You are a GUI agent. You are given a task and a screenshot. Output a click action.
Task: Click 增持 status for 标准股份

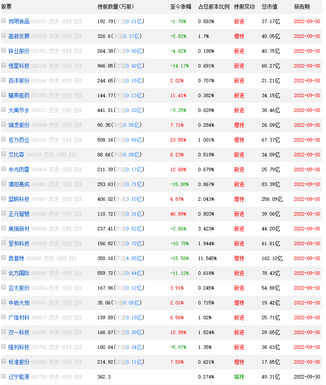(239, 362)
